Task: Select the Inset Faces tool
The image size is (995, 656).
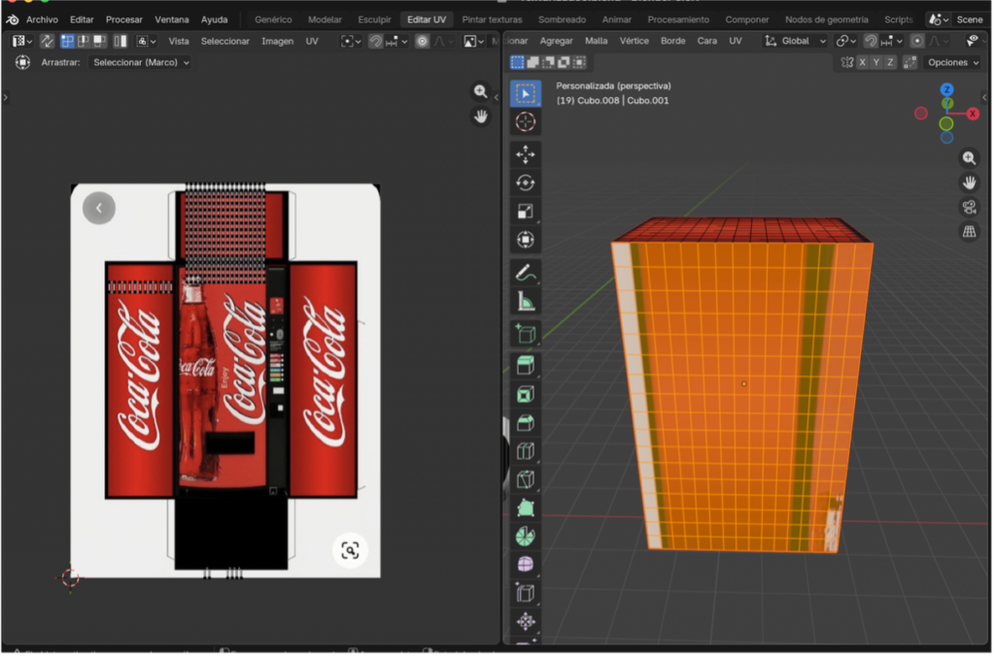Action: pyautogui.click(x=525, y=392)
